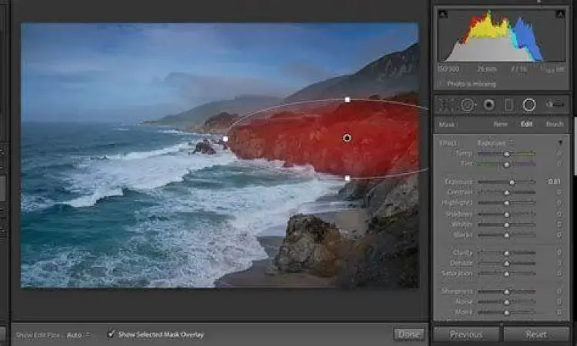Image resolution: width=577 pixels, height=346 pixels.
Task: Click the Sharpness slider handle
Action: pyautogui.click(x=507, y=291)
